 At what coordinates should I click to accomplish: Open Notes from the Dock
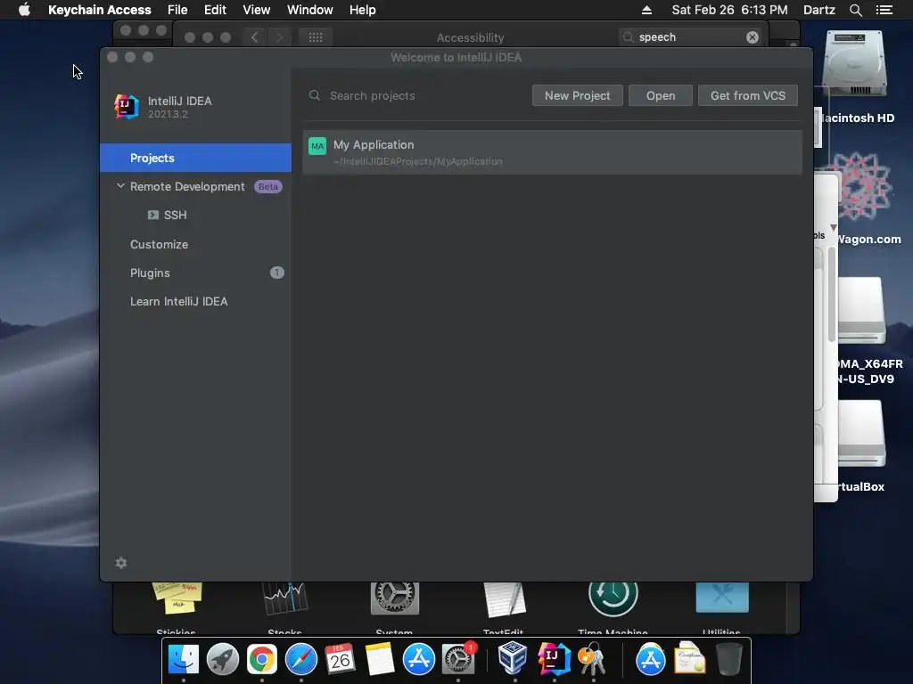pos(380,659)
